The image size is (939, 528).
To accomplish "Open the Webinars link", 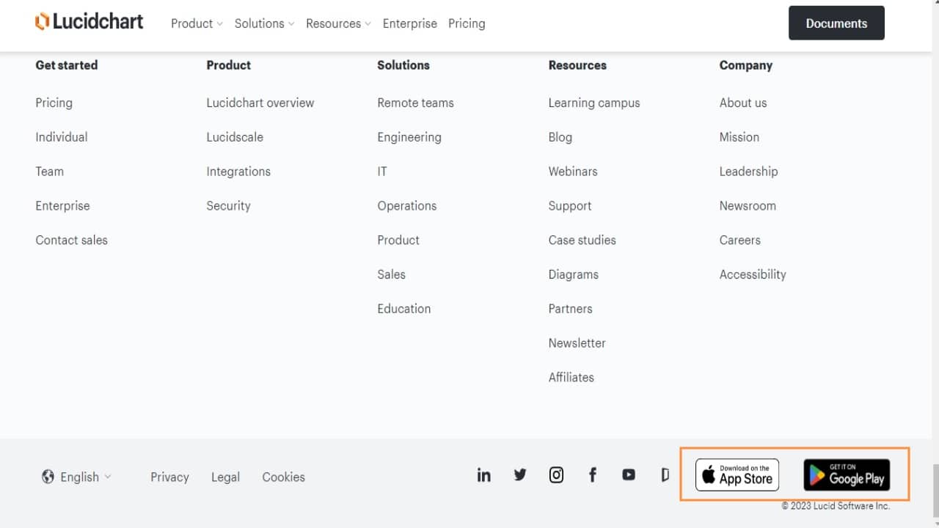I will click(x=573, y=172).
